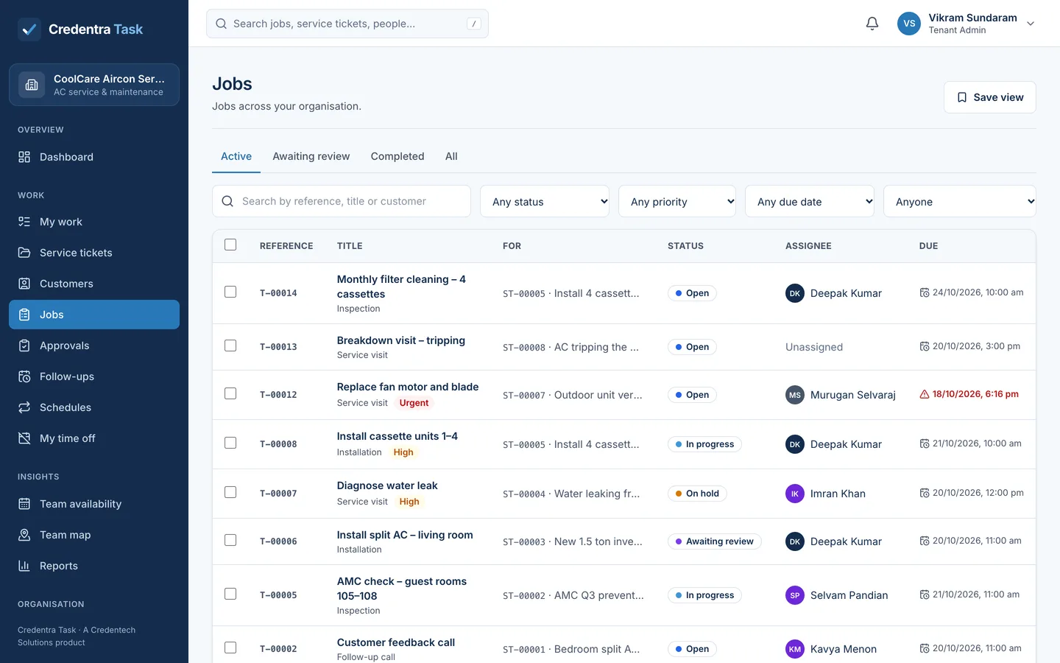
Task: Click the search by reference field
Action: point(342,201)
